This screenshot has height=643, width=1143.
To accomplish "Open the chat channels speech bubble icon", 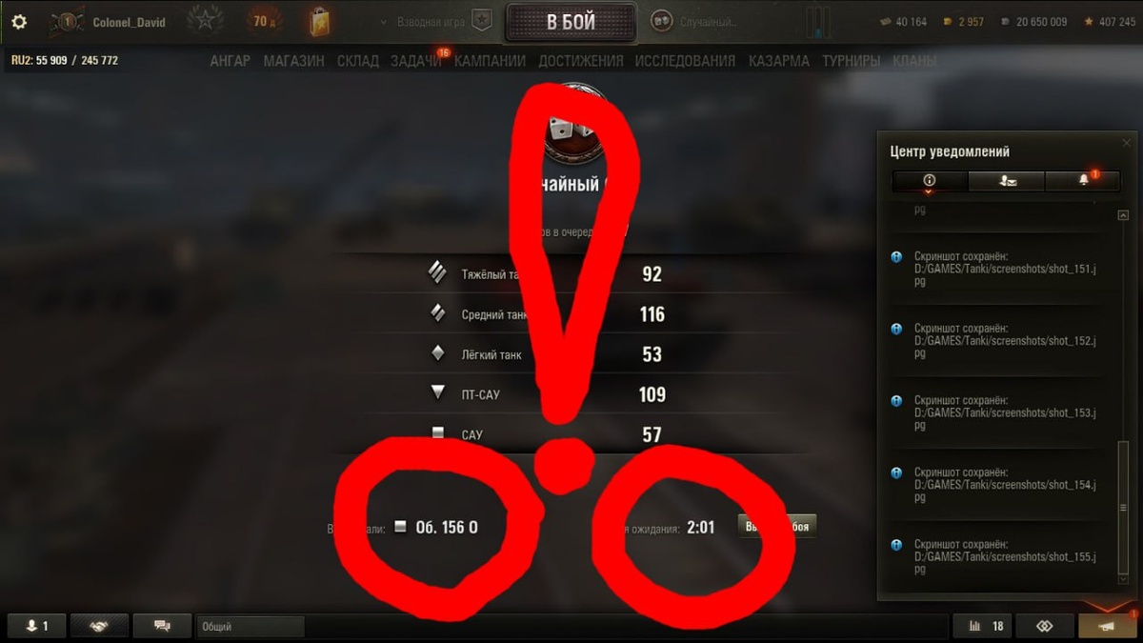I will [x=162, y=626].
